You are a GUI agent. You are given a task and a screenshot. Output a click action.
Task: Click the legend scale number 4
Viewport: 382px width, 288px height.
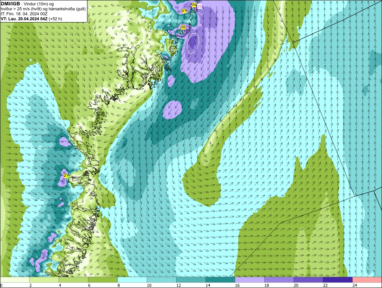click(60, 285)
